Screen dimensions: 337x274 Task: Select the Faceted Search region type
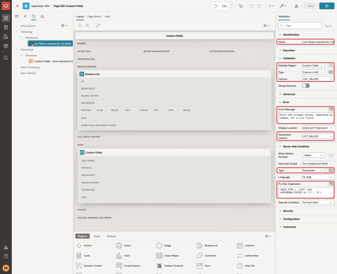point(128,266)
